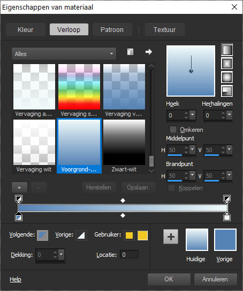This screenshot has width=243, height=291.
Task: Click the Annuleren button
Action: click(x=215, y=279)
